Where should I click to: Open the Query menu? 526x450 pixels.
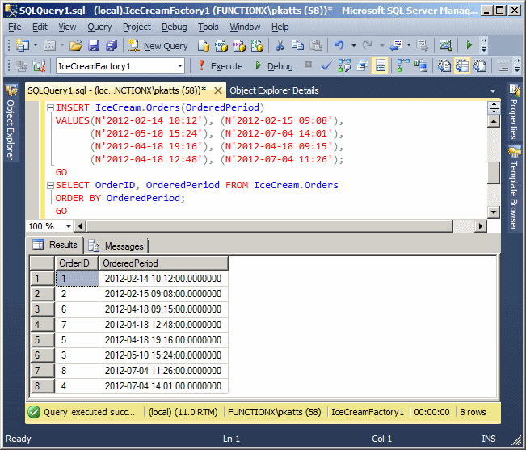(x=99, y=27)
